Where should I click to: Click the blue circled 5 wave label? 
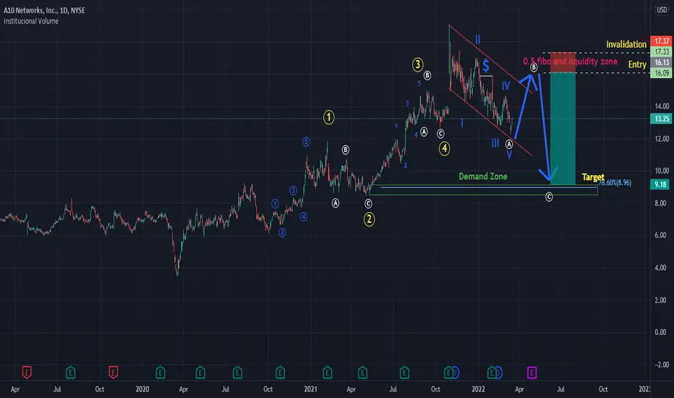306,142
